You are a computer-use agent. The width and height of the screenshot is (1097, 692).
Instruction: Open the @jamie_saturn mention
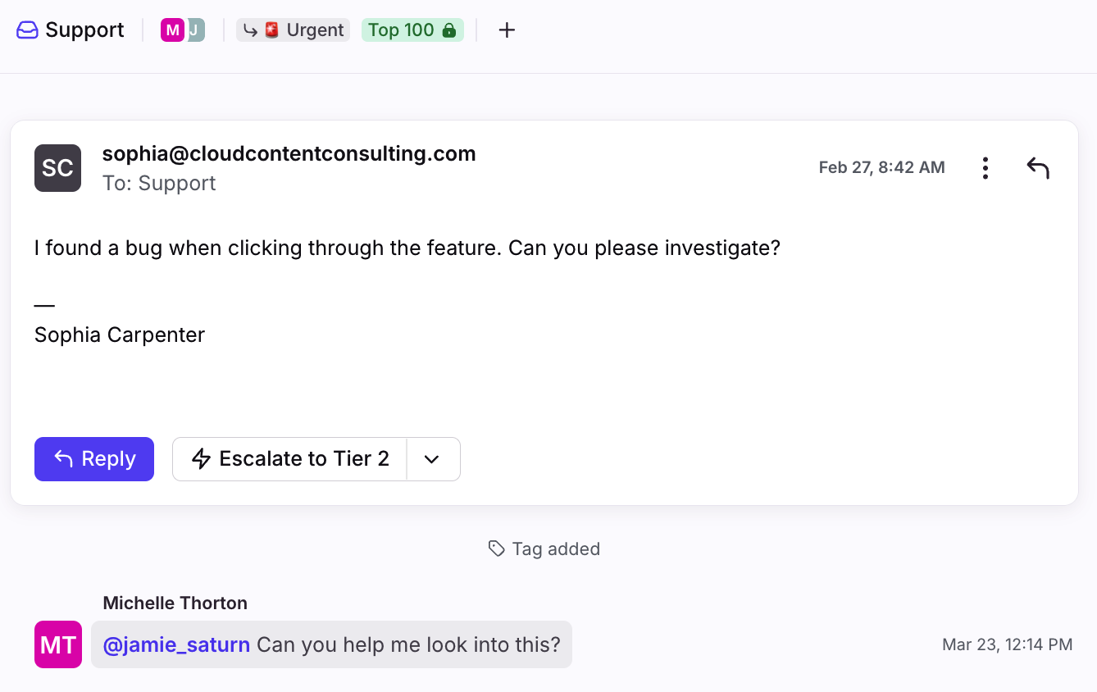(176, 644)
